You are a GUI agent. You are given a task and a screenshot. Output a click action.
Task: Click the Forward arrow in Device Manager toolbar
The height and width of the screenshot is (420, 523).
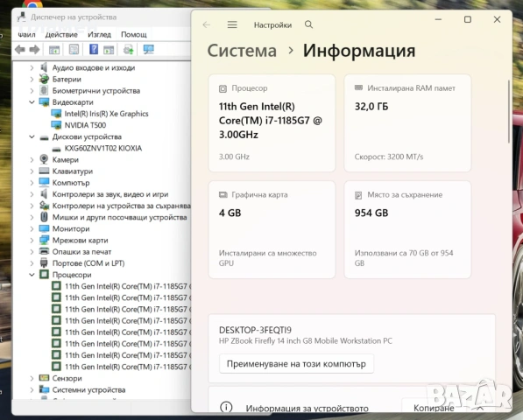[x=34, y=50]
